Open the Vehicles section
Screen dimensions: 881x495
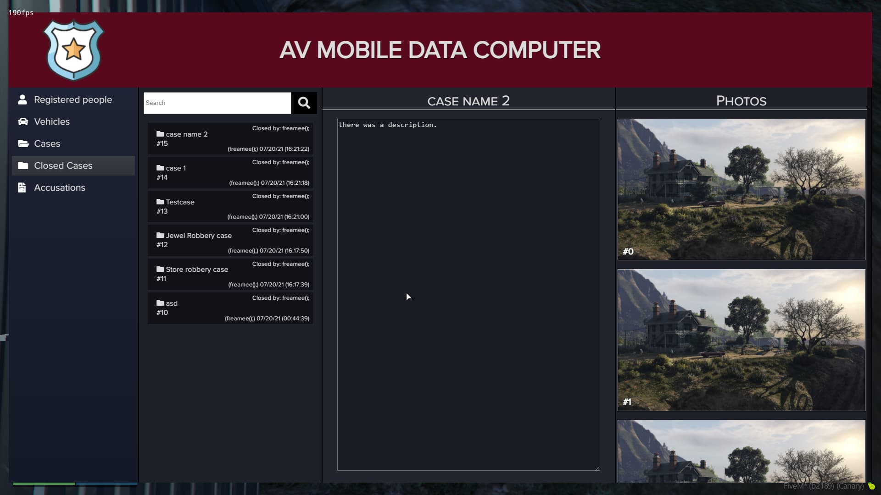point(73,121)
